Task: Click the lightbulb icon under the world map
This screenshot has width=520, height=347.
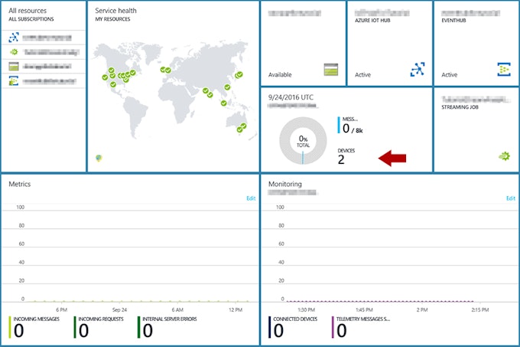Action: [x=99, y=158]
